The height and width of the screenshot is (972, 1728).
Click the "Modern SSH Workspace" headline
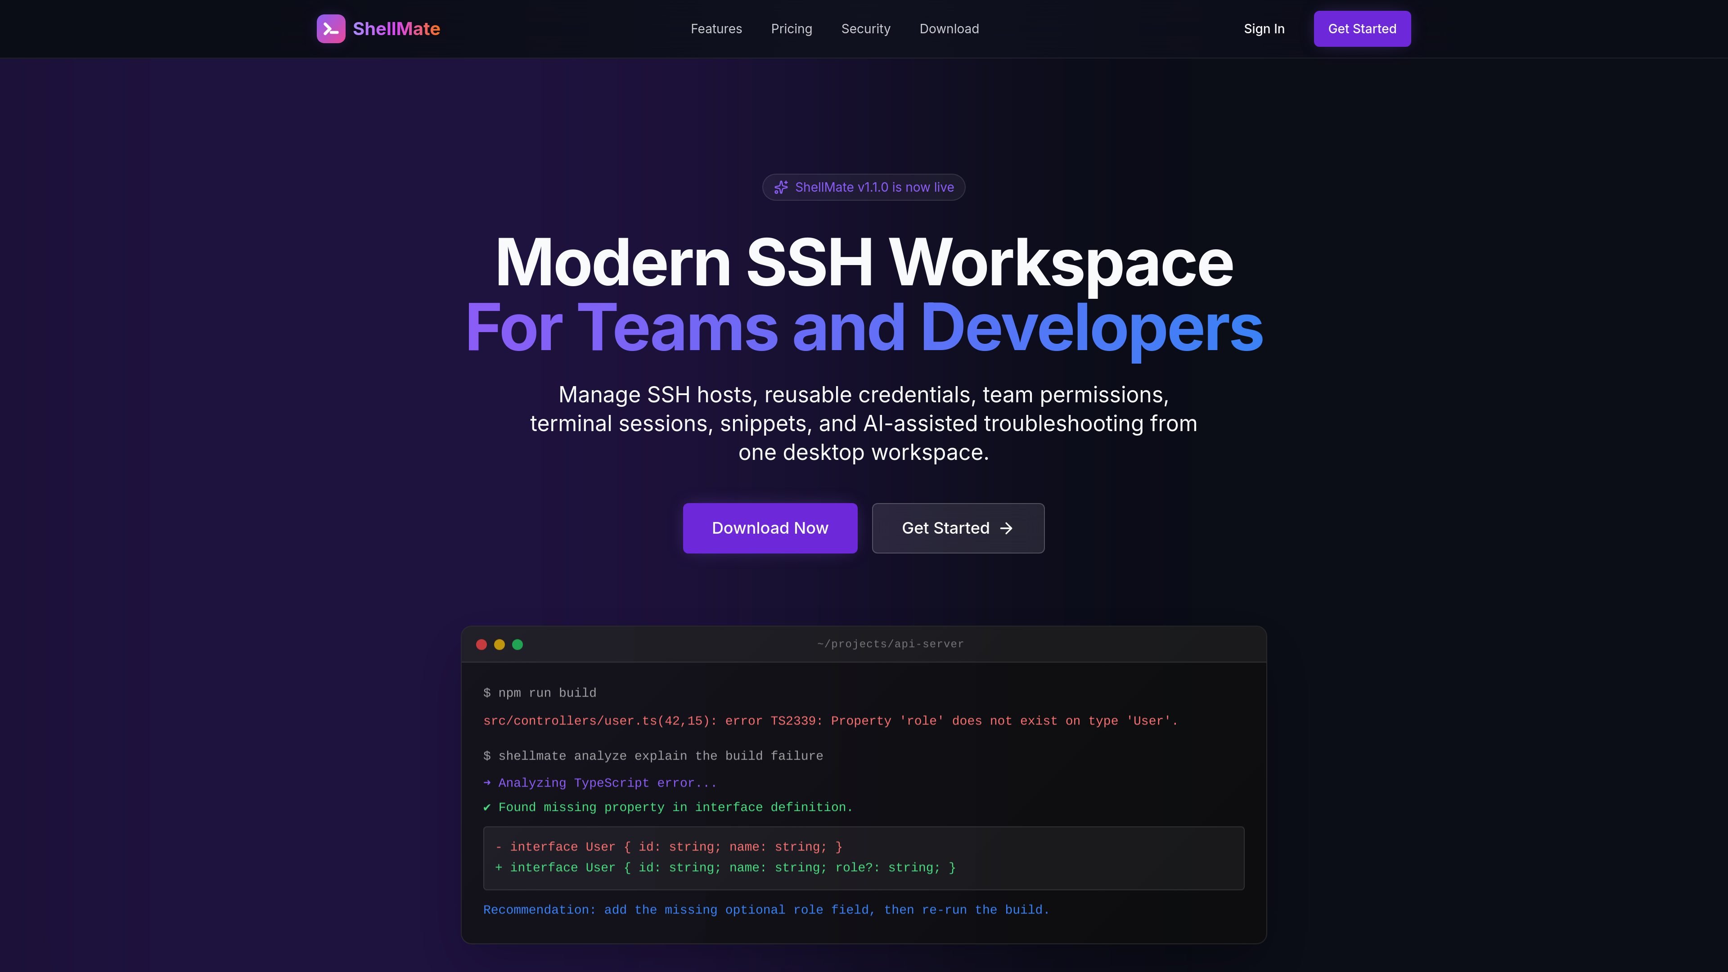[864, 262]
